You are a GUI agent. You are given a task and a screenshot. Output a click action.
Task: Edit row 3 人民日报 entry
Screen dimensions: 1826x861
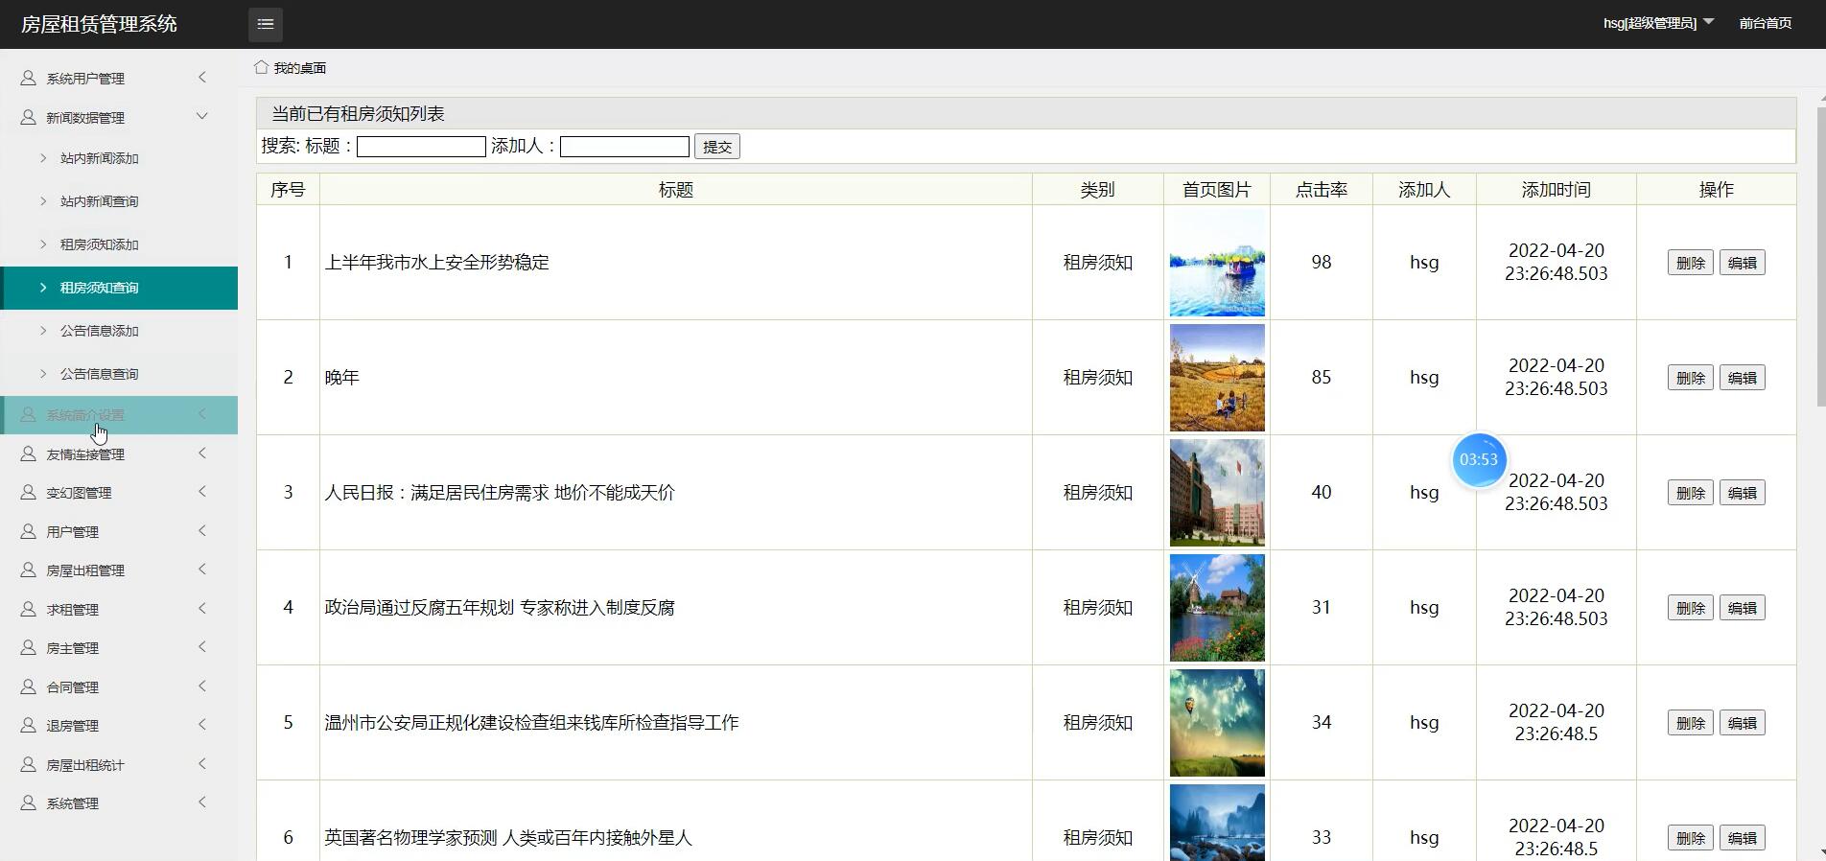click(x=1742, y=493)
